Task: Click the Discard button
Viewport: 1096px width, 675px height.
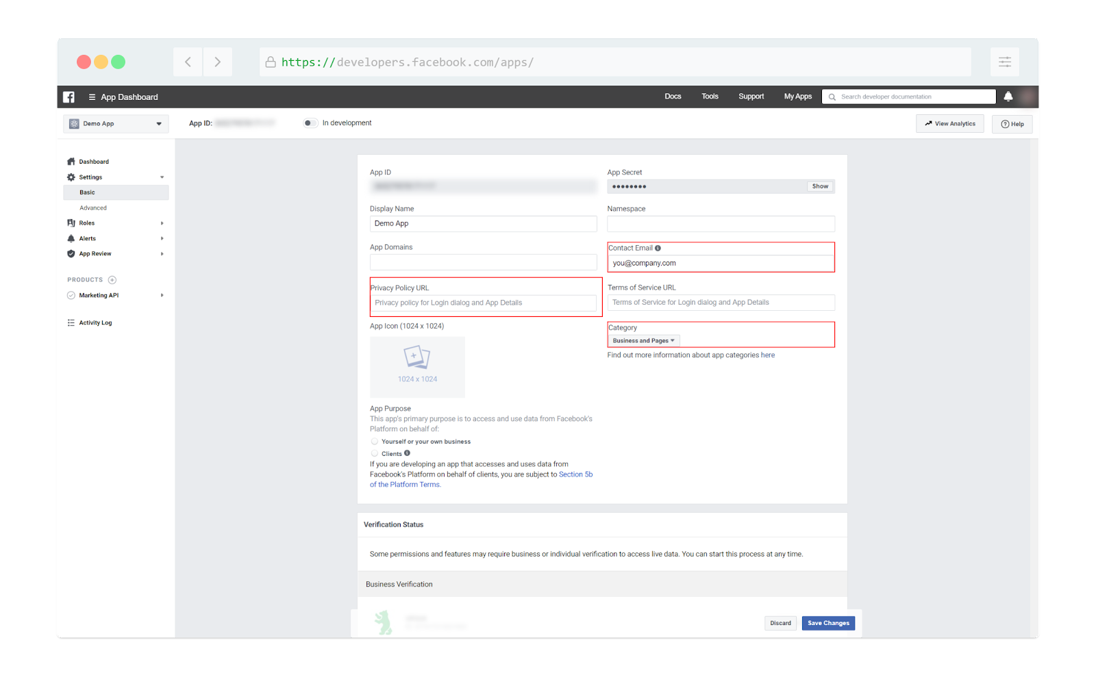Action: point(780,623)
